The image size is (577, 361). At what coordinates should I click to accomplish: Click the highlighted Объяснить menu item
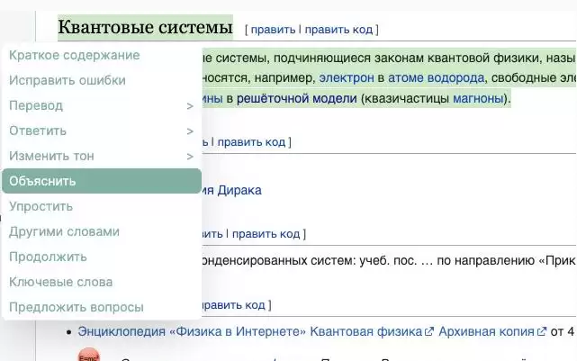102,181
